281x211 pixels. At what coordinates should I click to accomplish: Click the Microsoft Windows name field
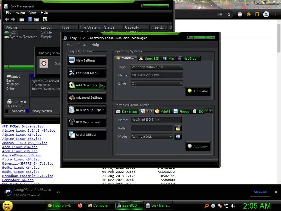(x=157, y=75)
